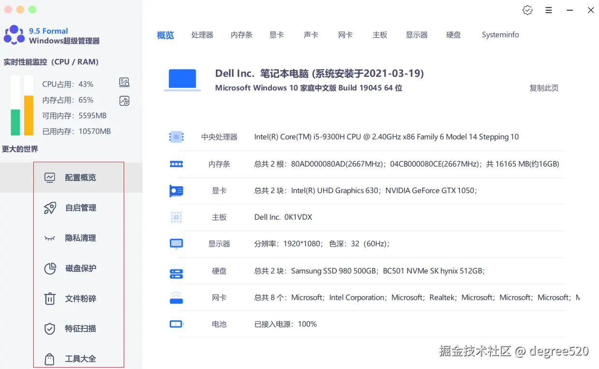Click the Windows 10 家庭中文版 Build text
599x369 pixels.
(309, 88)
